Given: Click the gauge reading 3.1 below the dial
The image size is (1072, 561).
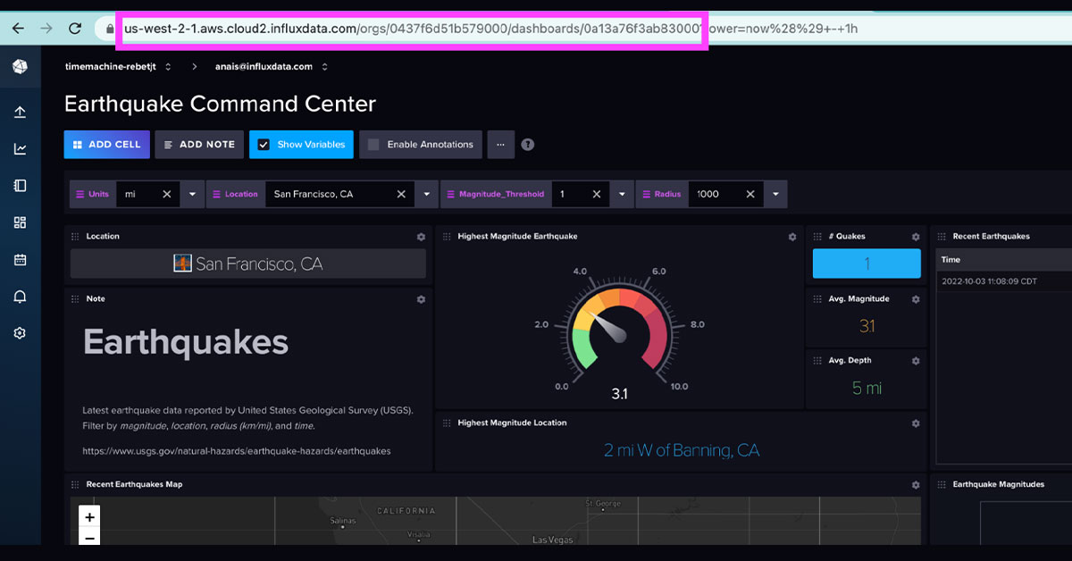Looking at the screenshot, I should click(619, 393).
